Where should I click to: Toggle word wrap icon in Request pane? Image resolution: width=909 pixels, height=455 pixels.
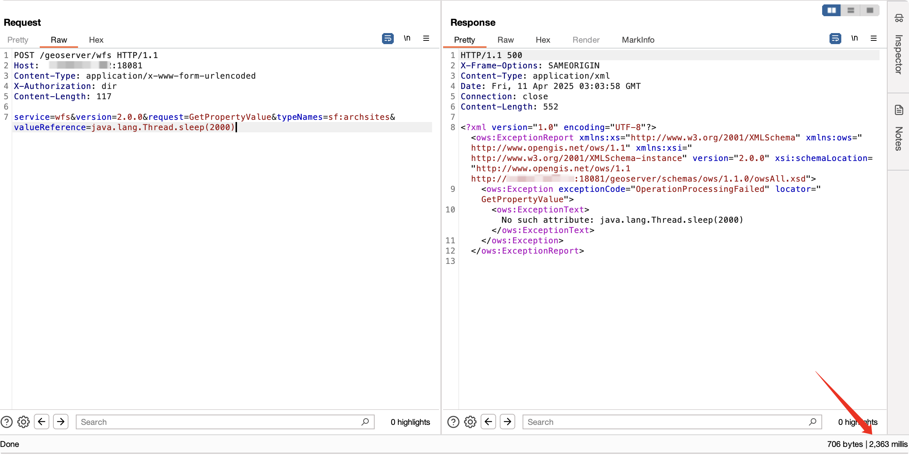coord(388,39)
